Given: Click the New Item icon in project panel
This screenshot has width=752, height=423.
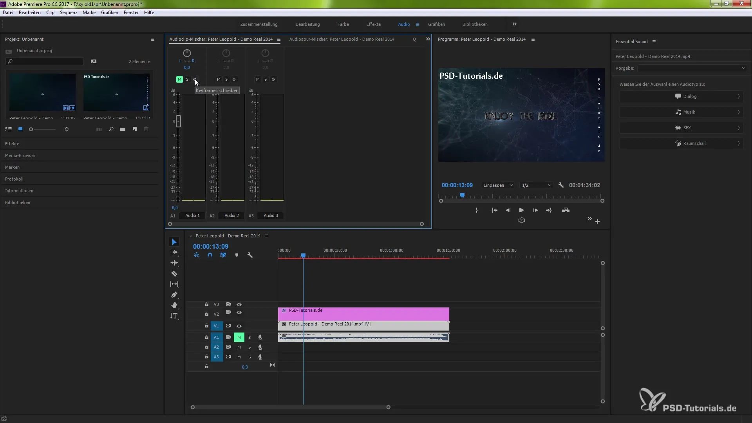Looking at the screenshot, I should pyautogui.click(x=134, y=129).
